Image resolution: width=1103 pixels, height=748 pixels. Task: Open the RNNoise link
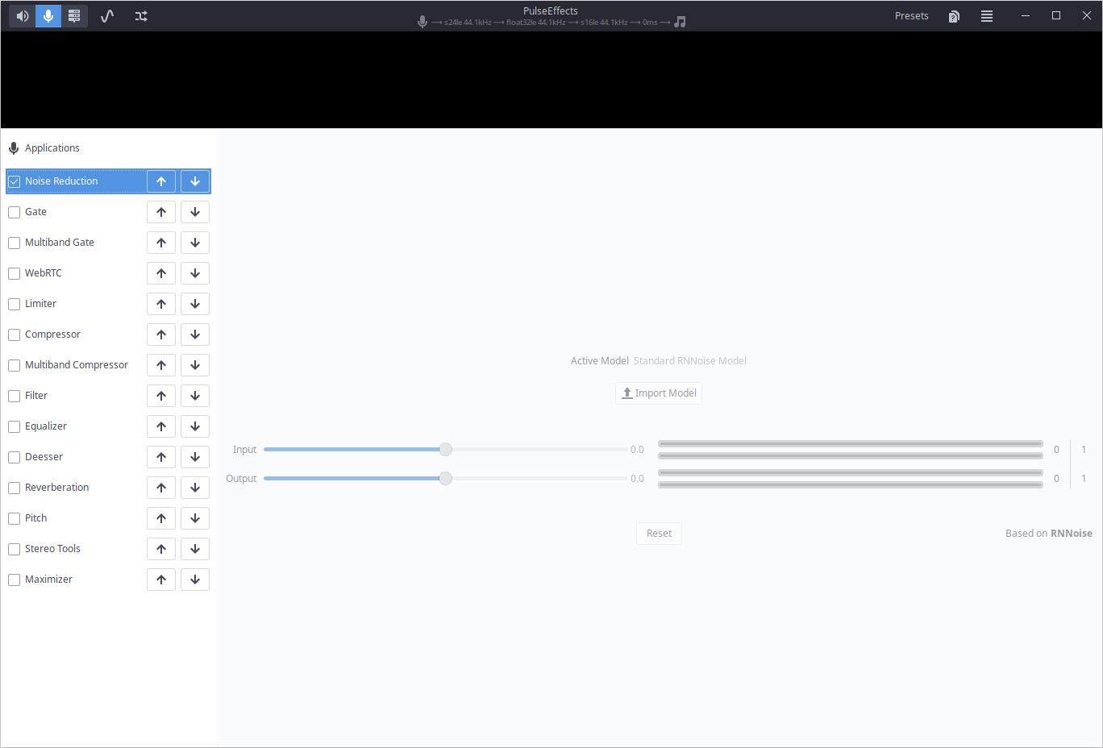1071,534
